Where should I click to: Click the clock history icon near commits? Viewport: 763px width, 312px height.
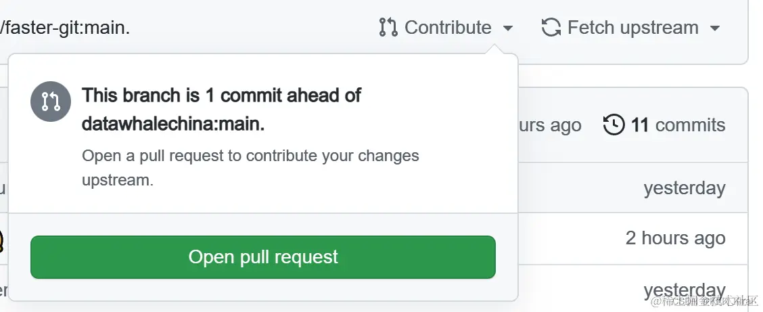614,125
